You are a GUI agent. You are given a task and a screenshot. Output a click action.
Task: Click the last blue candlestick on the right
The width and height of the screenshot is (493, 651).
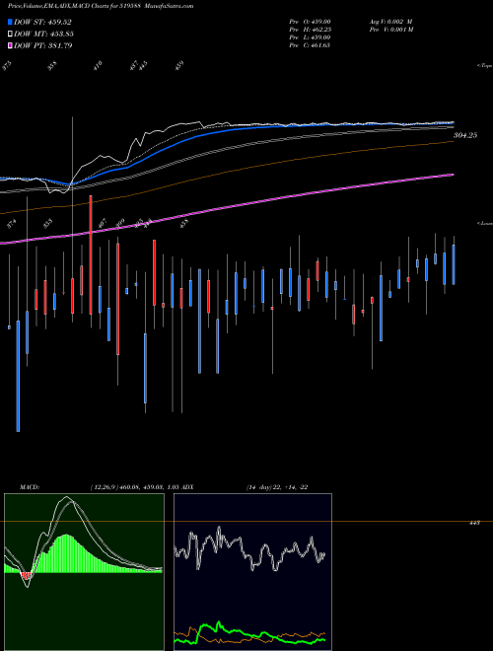pos(454,264)
